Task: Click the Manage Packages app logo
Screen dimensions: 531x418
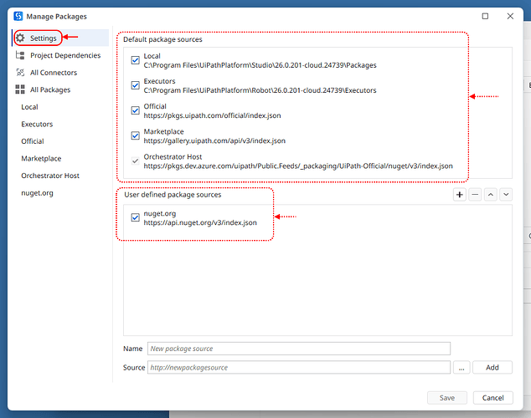Action: coord(18,16)
